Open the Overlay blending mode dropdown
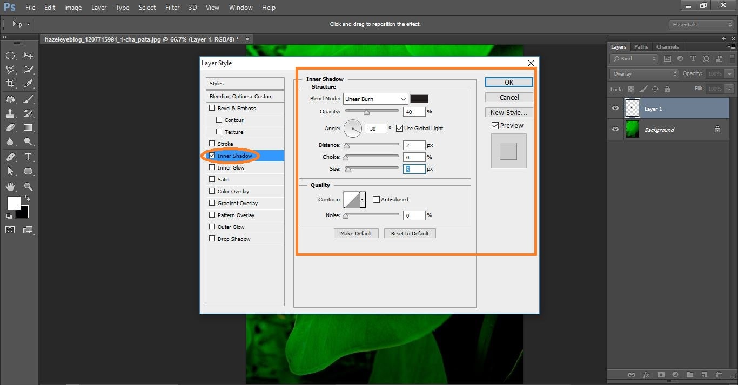The width and height of the screenshot is (738, 385). 644,73
